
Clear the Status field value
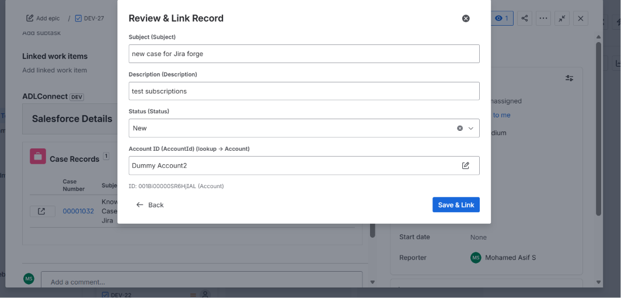coord(460,129)
